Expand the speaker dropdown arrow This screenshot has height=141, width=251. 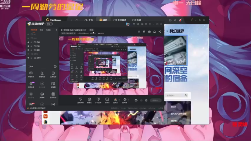pos(128,100)
